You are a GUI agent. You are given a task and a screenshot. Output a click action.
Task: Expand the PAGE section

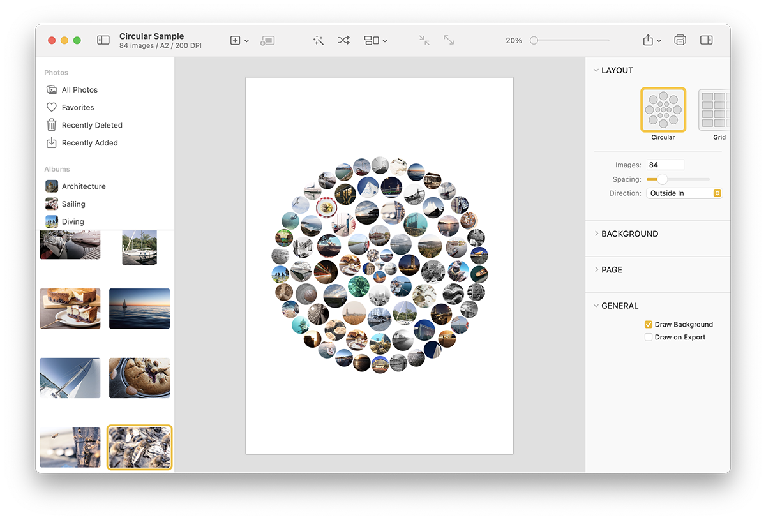pyautogui.click(x=596, y=270)
